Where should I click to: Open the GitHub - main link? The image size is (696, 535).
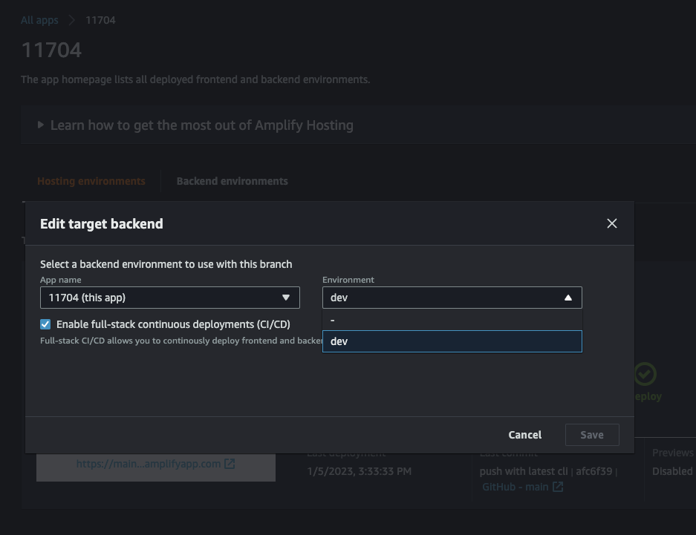pyautogui.click(x=515, y=487)
